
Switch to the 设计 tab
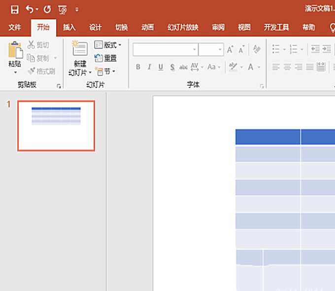(95, 28)
